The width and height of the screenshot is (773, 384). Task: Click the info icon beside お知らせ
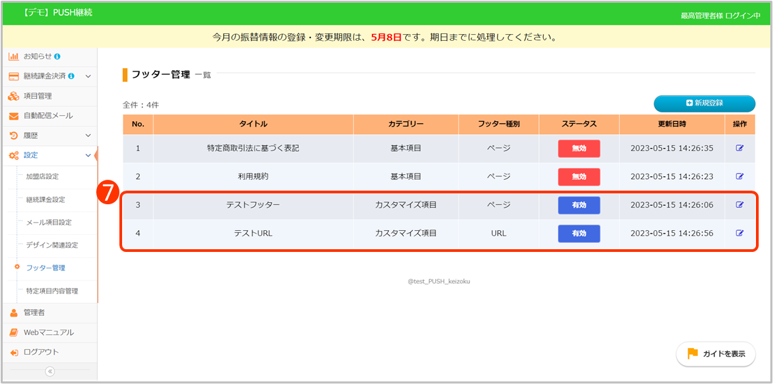tap(57, 57)
